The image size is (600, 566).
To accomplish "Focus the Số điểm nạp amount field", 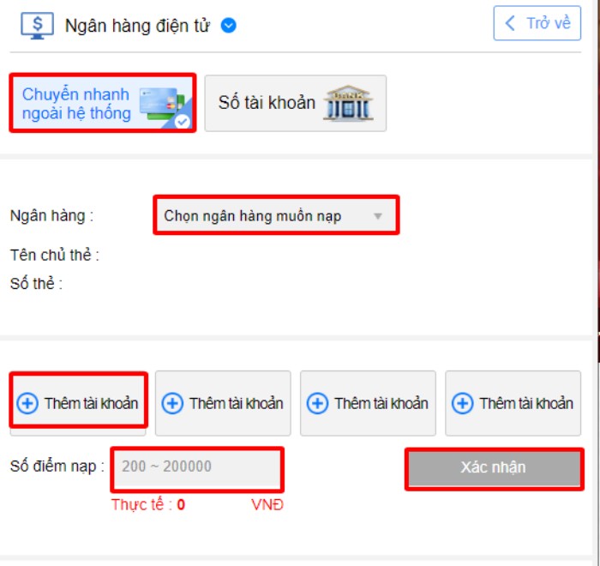I will (196, 467).
